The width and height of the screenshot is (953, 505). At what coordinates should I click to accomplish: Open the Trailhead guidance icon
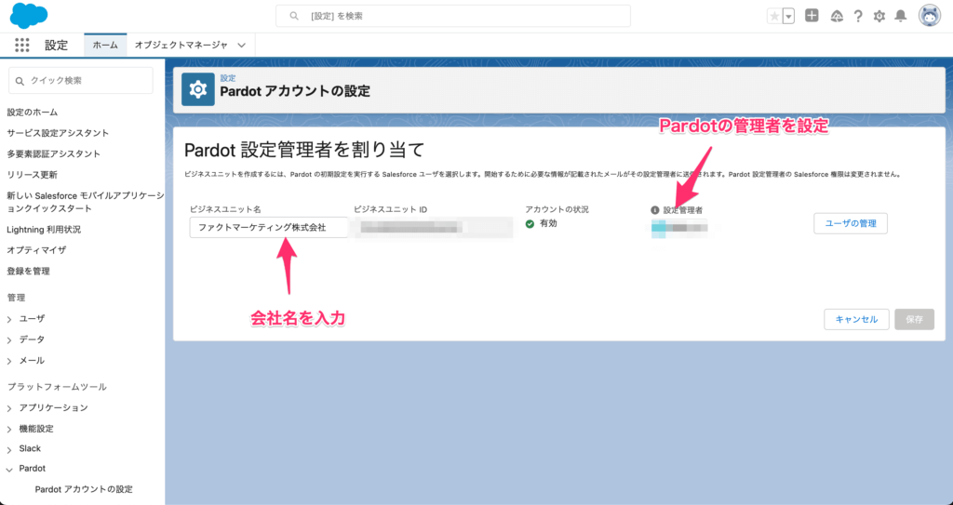[836, 16]
